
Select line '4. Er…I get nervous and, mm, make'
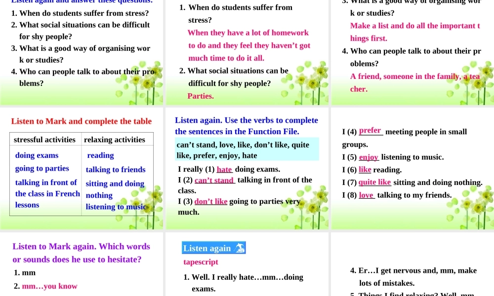(x=413, y=270)
